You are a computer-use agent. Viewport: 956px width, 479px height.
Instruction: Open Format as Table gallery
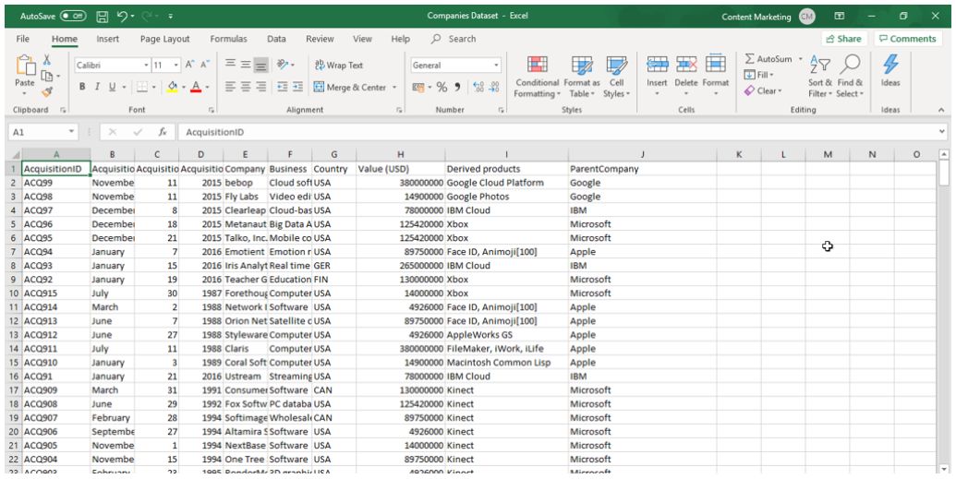[x=582, y=77]
